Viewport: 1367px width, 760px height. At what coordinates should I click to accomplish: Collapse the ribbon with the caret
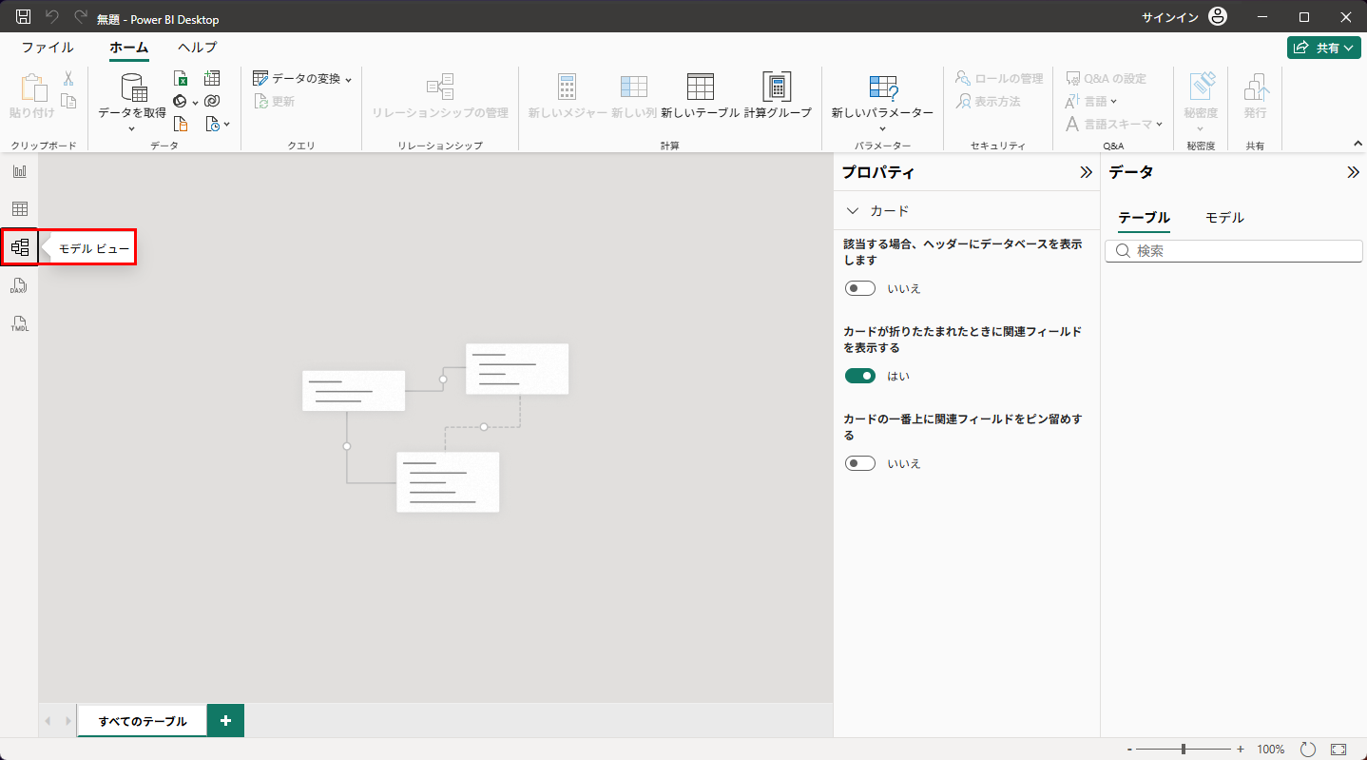coord(1357,144)
